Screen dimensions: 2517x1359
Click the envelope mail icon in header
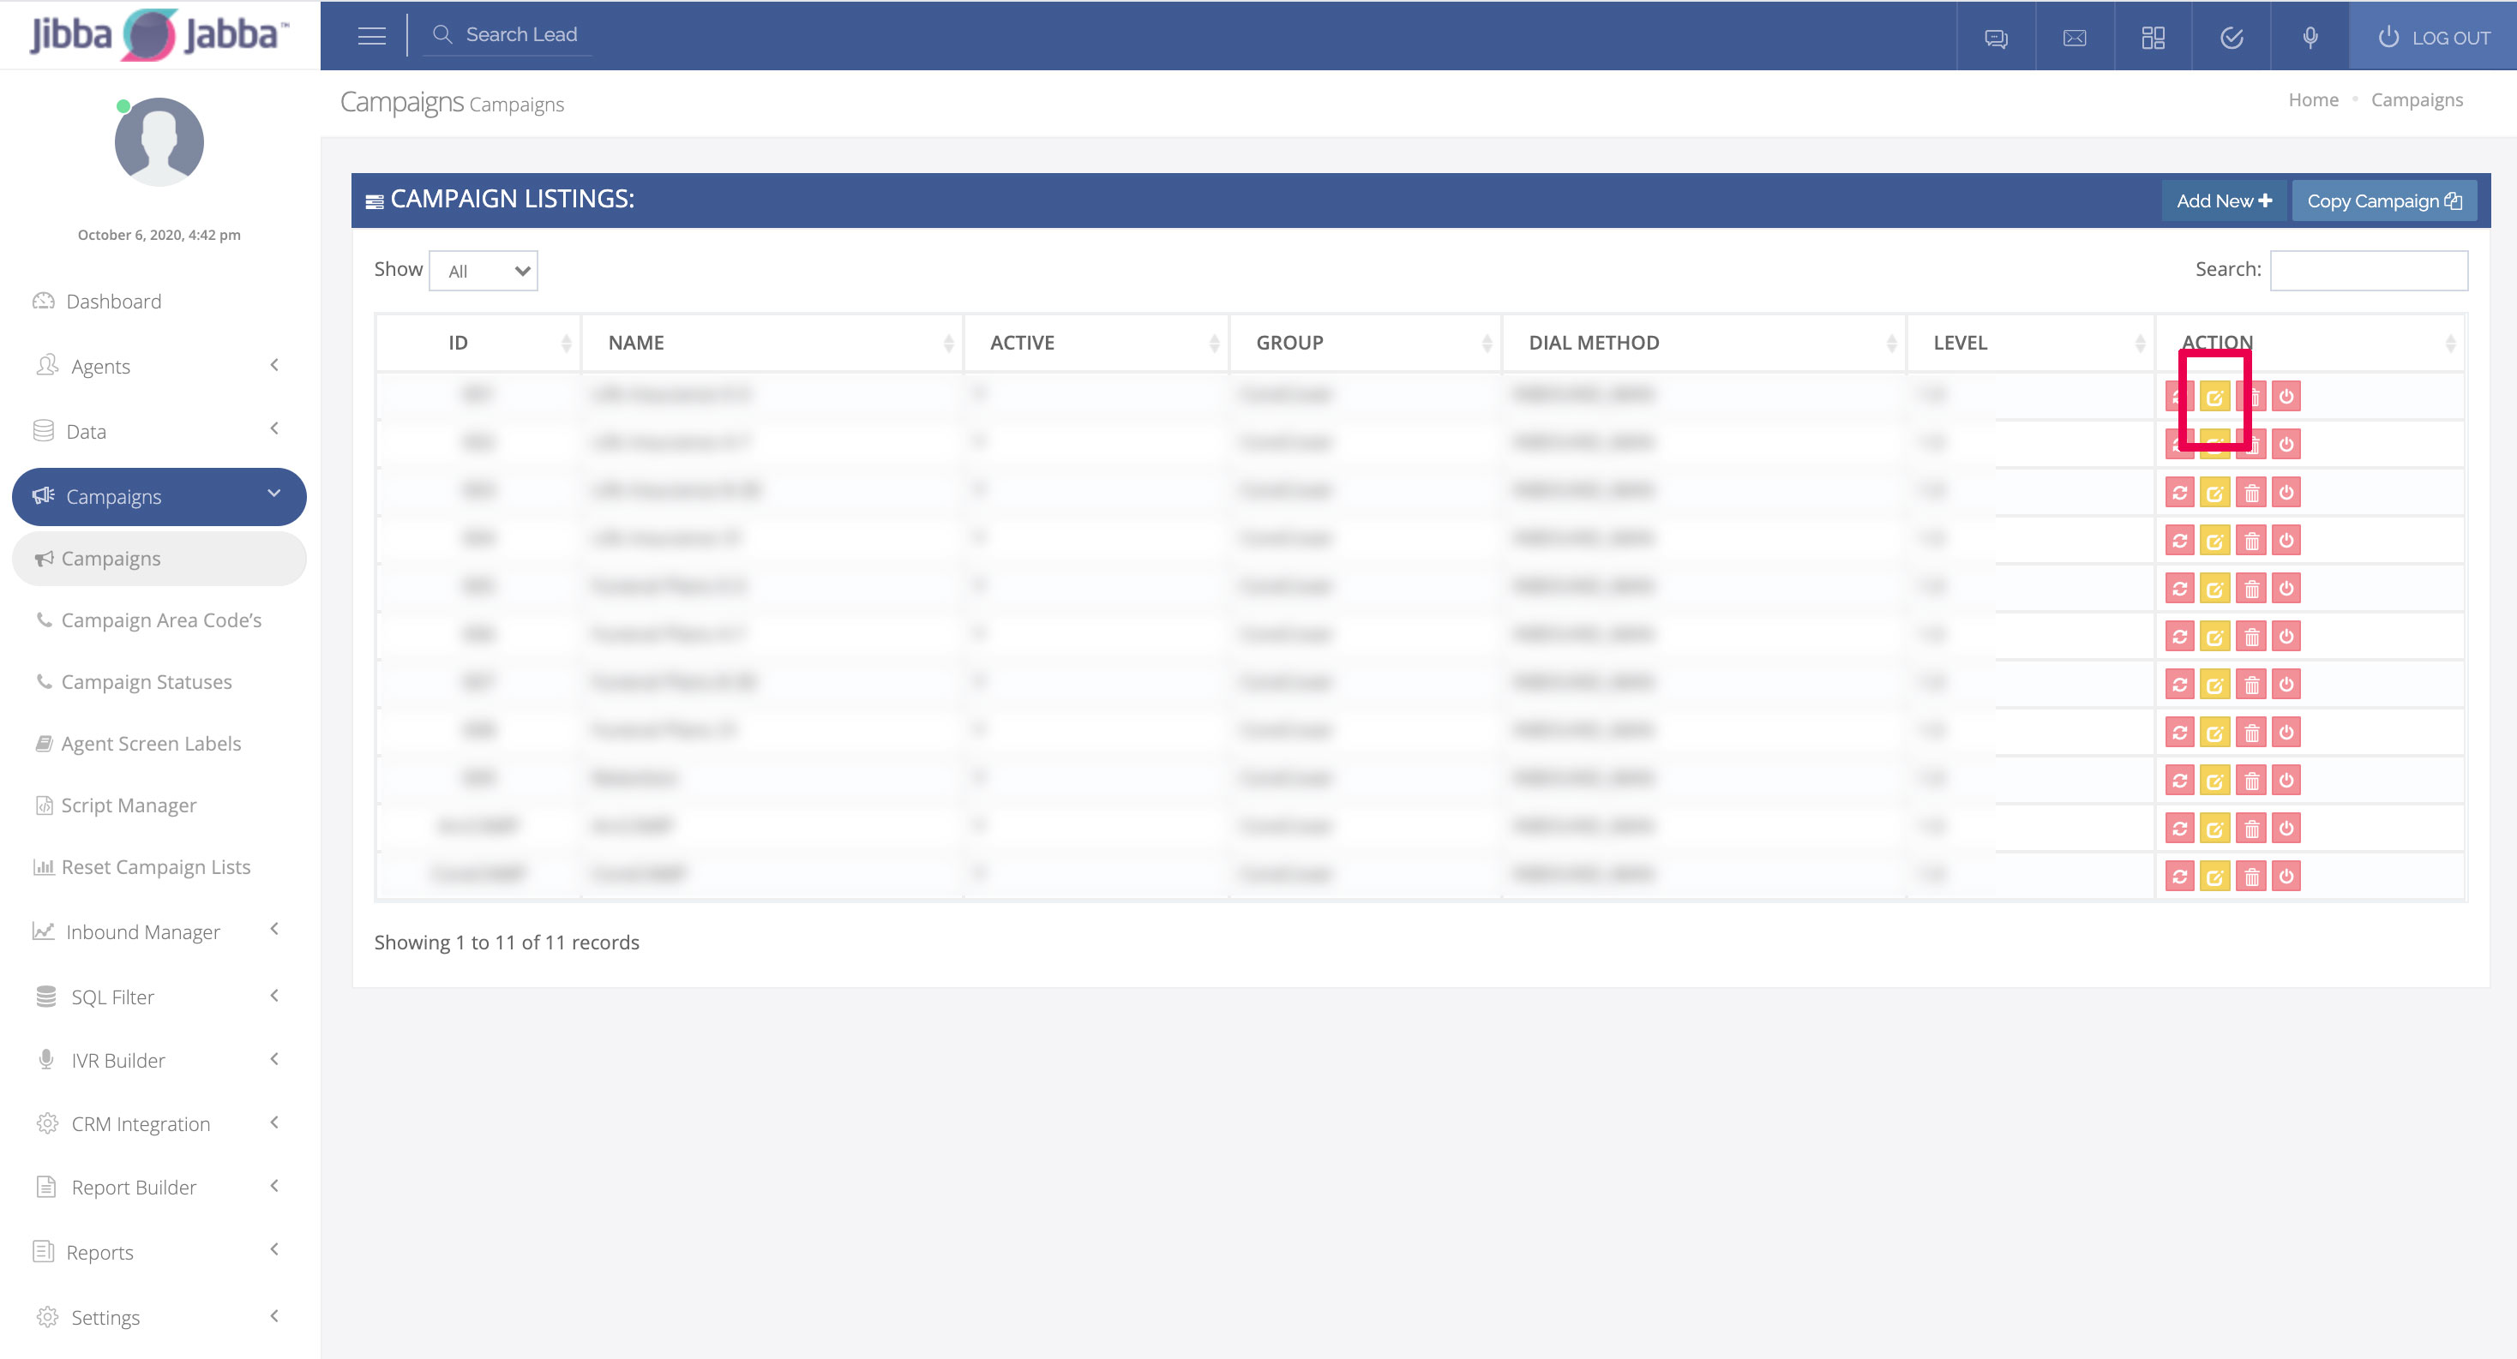[x=2075, y=38]
